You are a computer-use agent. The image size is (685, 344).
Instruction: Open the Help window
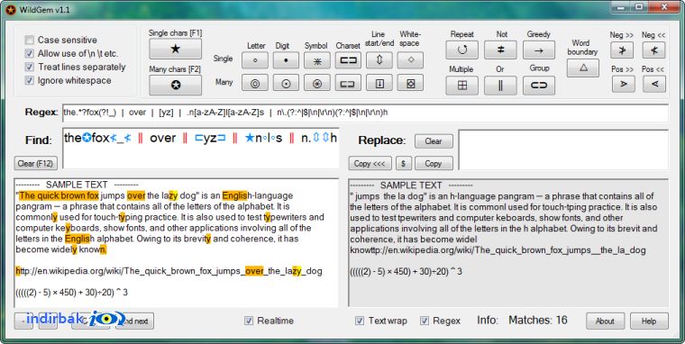click(x=649, y=321)
